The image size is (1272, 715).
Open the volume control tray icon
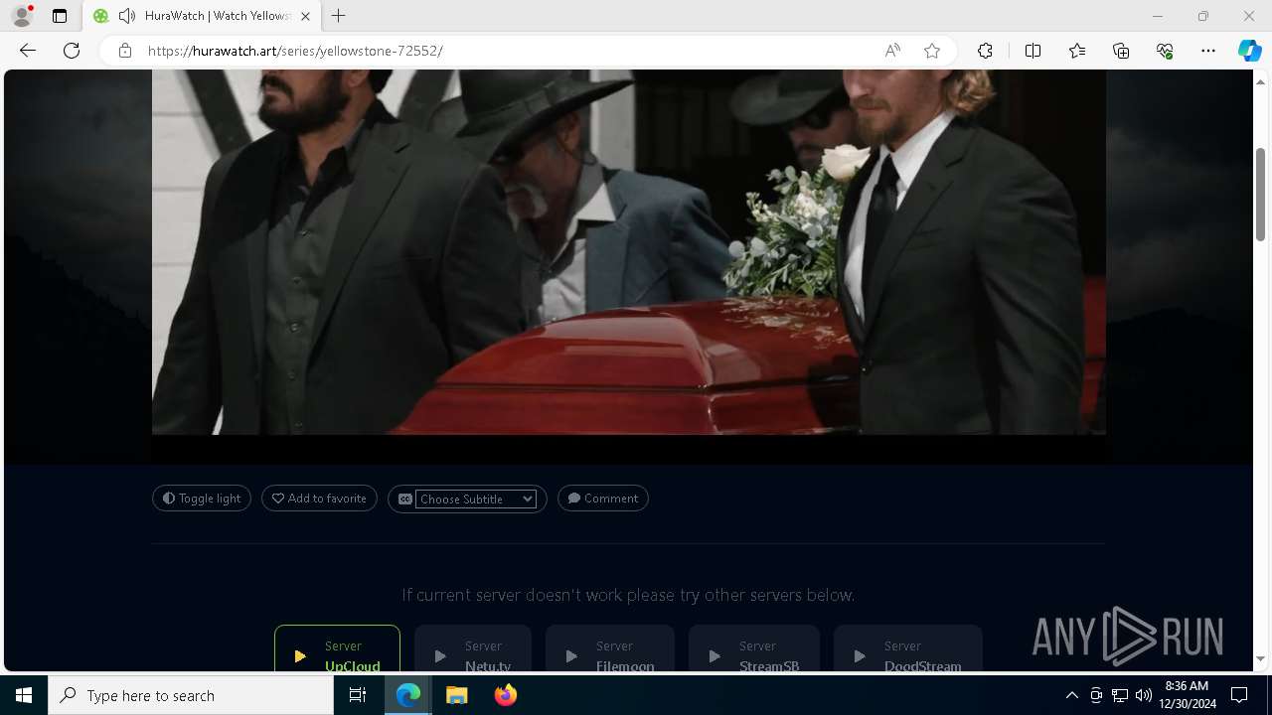tap(1143, 695)
